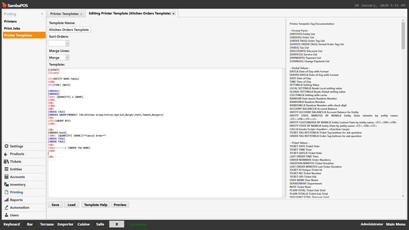This screenshot has height=230, width=409.
Task: Select the Salle department button
Action: click(x=100, y=224)
